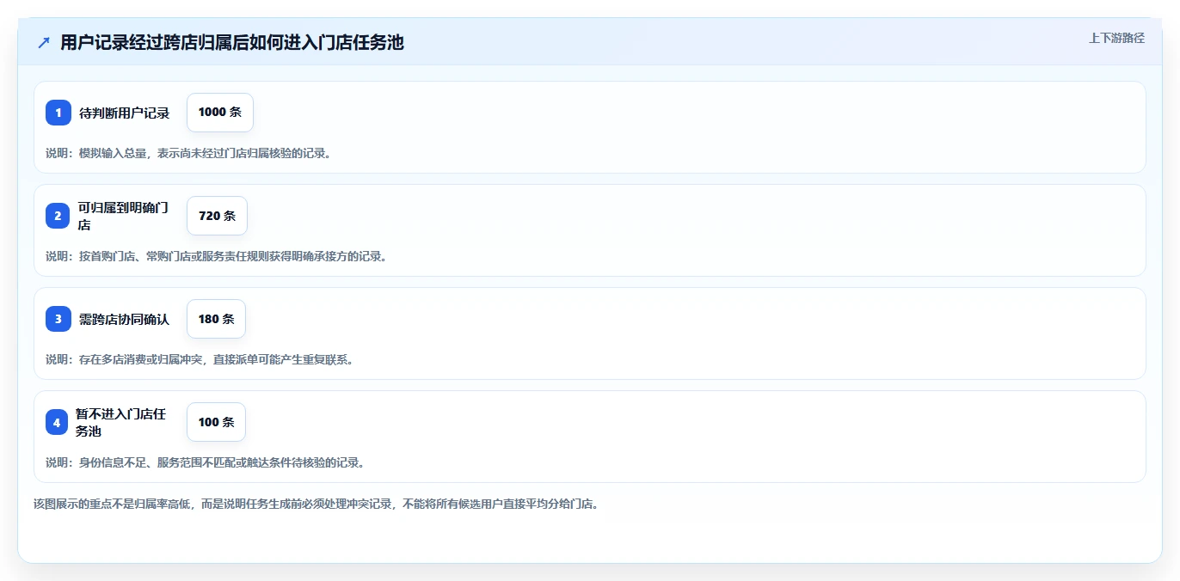Click the arrow icon beside the title
The height and width of the screenshot is (581, 1180).
click(44, 42)
